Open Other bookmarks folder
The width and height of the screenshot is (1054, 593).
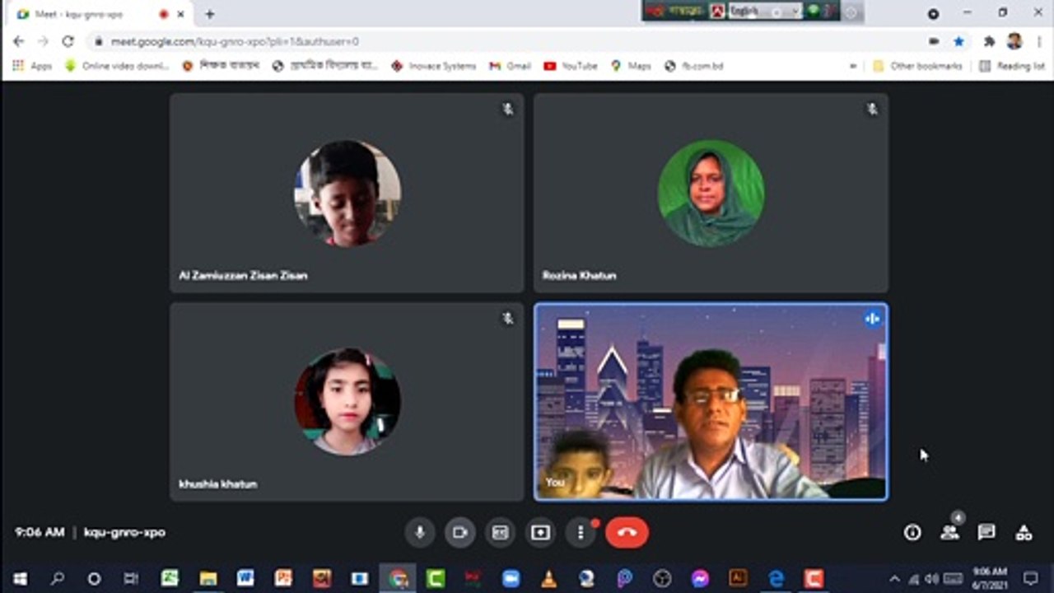pos(917,66)
